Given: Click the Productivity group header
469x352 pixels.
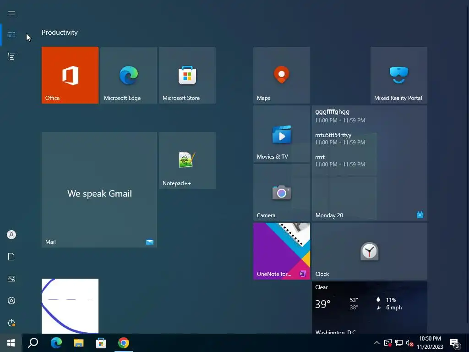Looking at the screenshot, I should (x=60, y=33).
